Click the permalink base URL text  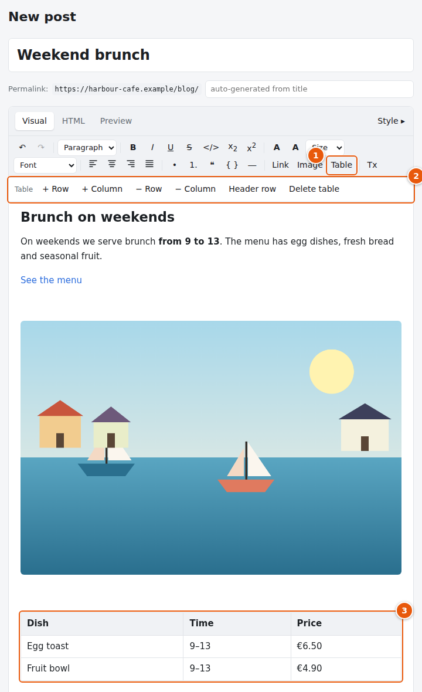[127, 89]
